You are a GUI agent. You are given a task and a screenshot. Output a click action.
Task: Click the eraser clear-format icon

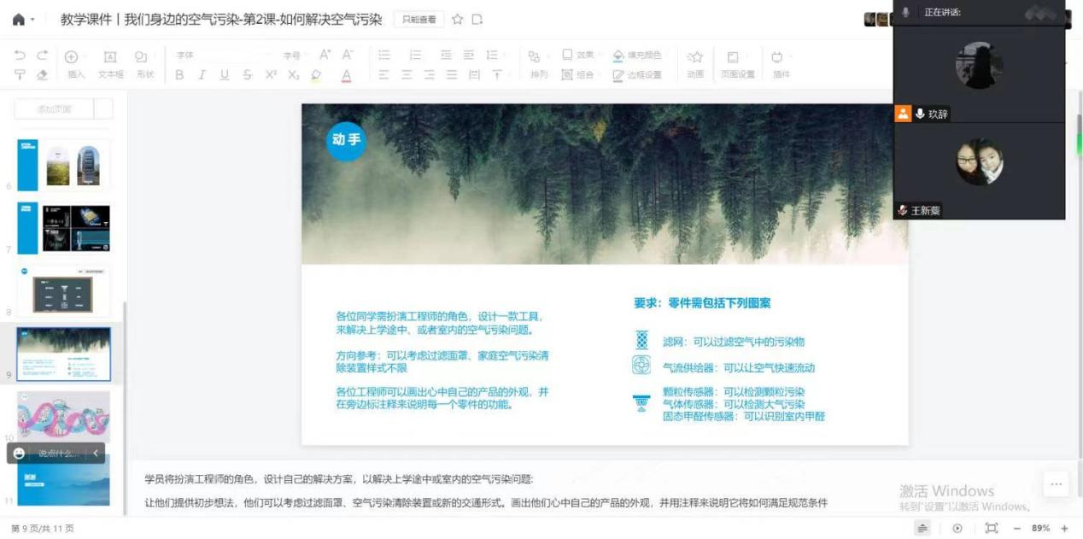43,75
